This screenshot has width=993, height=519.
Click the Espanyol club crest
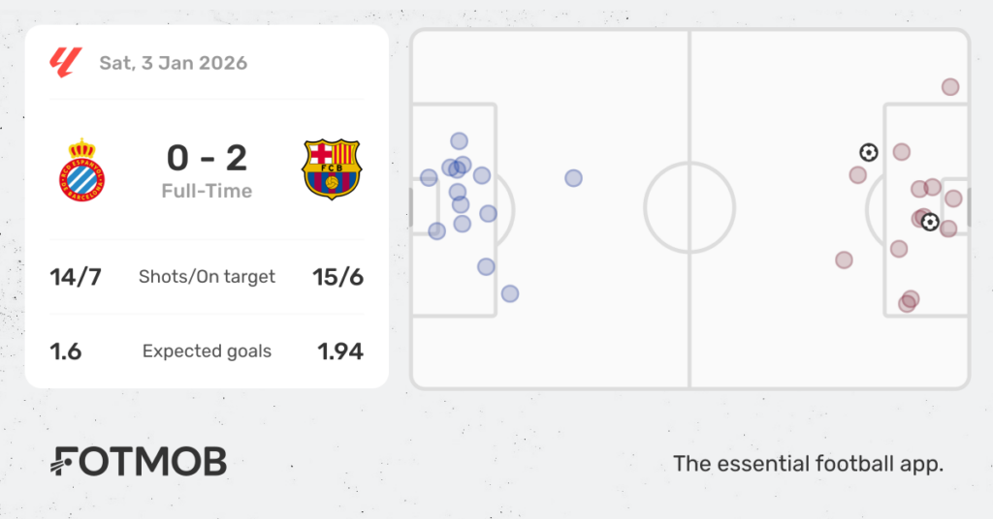(x=81, y=170)
